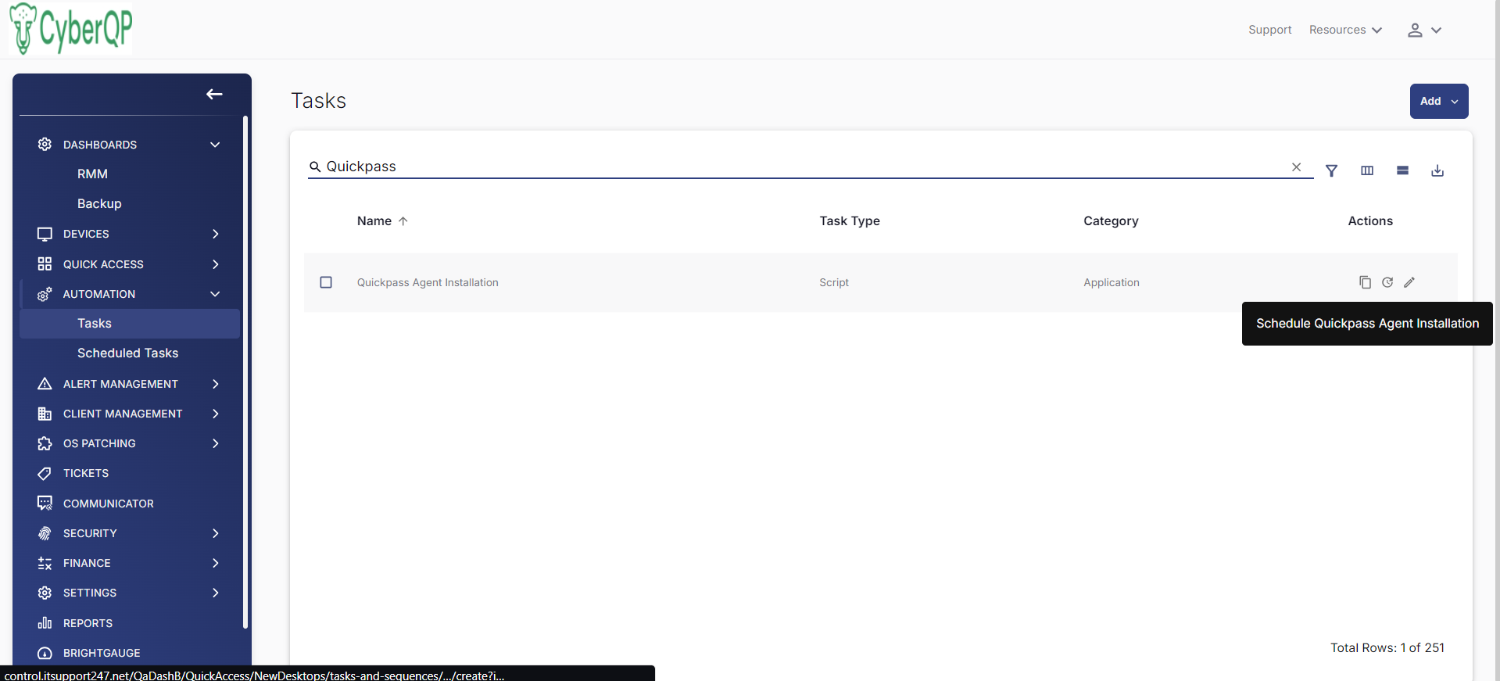Expand the Alert Management chevron

215,384
